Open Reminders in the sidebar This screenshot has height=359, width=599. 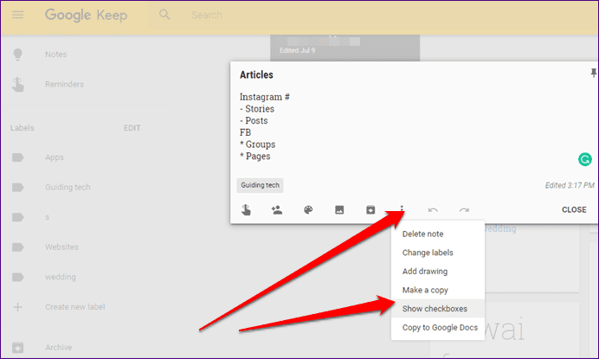[x=64, y=85]
